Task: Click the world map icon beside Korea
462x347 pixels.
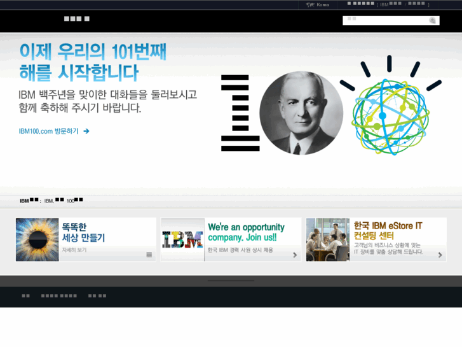Action: coord(310,4)
